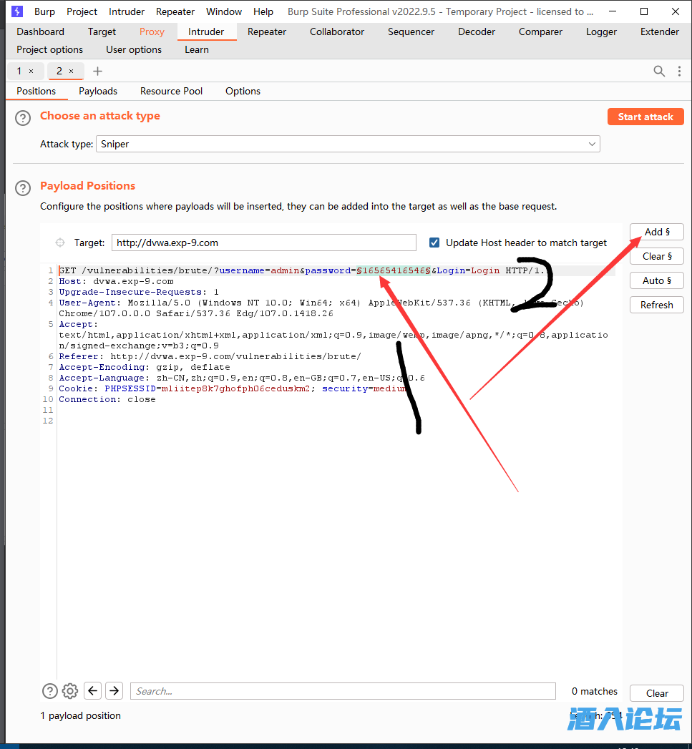692x749 pixels.
Task: Toggle Update Host header to match target
Action: point(434,243)
